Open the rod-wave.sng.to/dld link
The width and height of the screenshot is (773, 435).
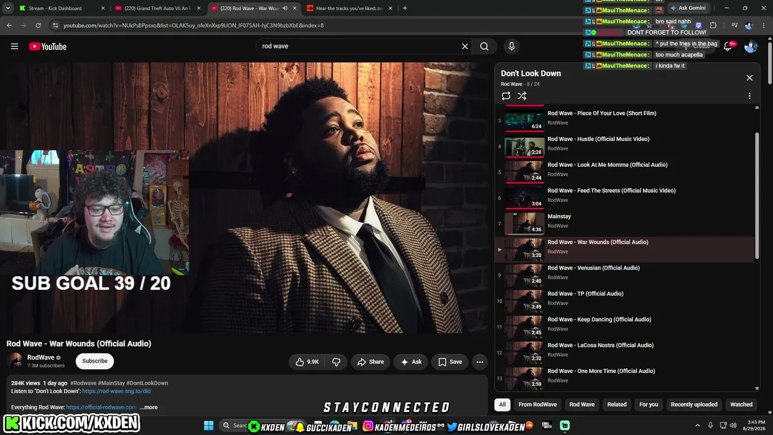pos(117,391)
